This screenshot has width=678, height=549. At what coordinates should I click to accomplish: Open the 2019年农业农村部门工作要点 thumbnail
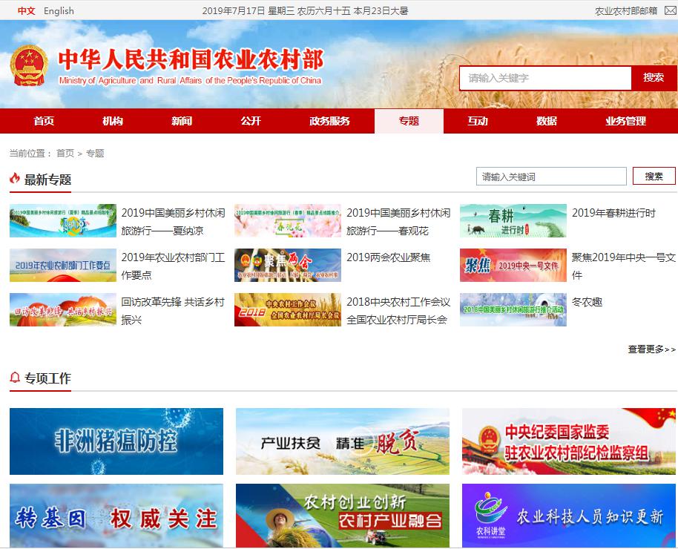[x=63, y=265]
